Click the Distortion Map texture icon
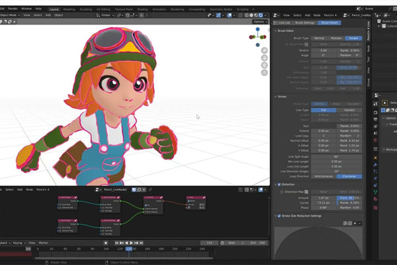397x265 pixels. click(306, 192)
